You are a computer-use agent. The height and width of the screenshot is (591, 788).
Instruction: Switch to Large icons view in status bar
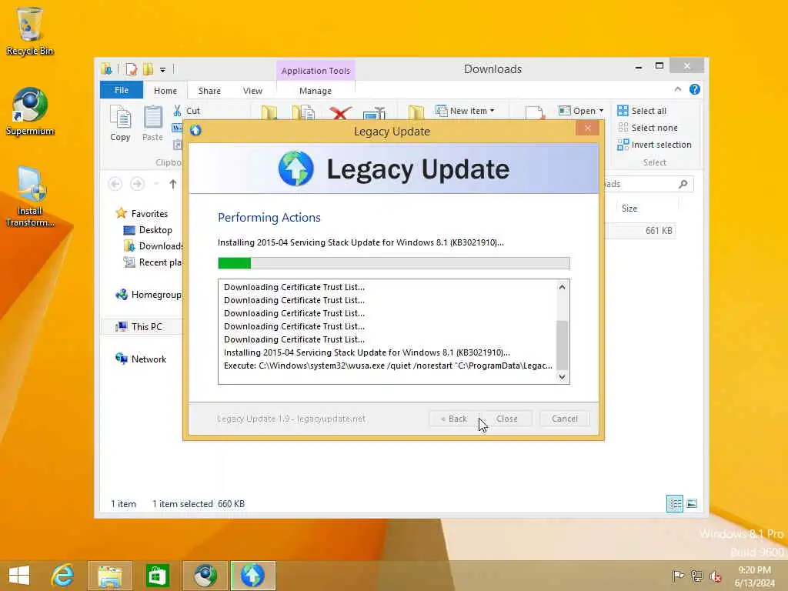(x=692, y=503)
